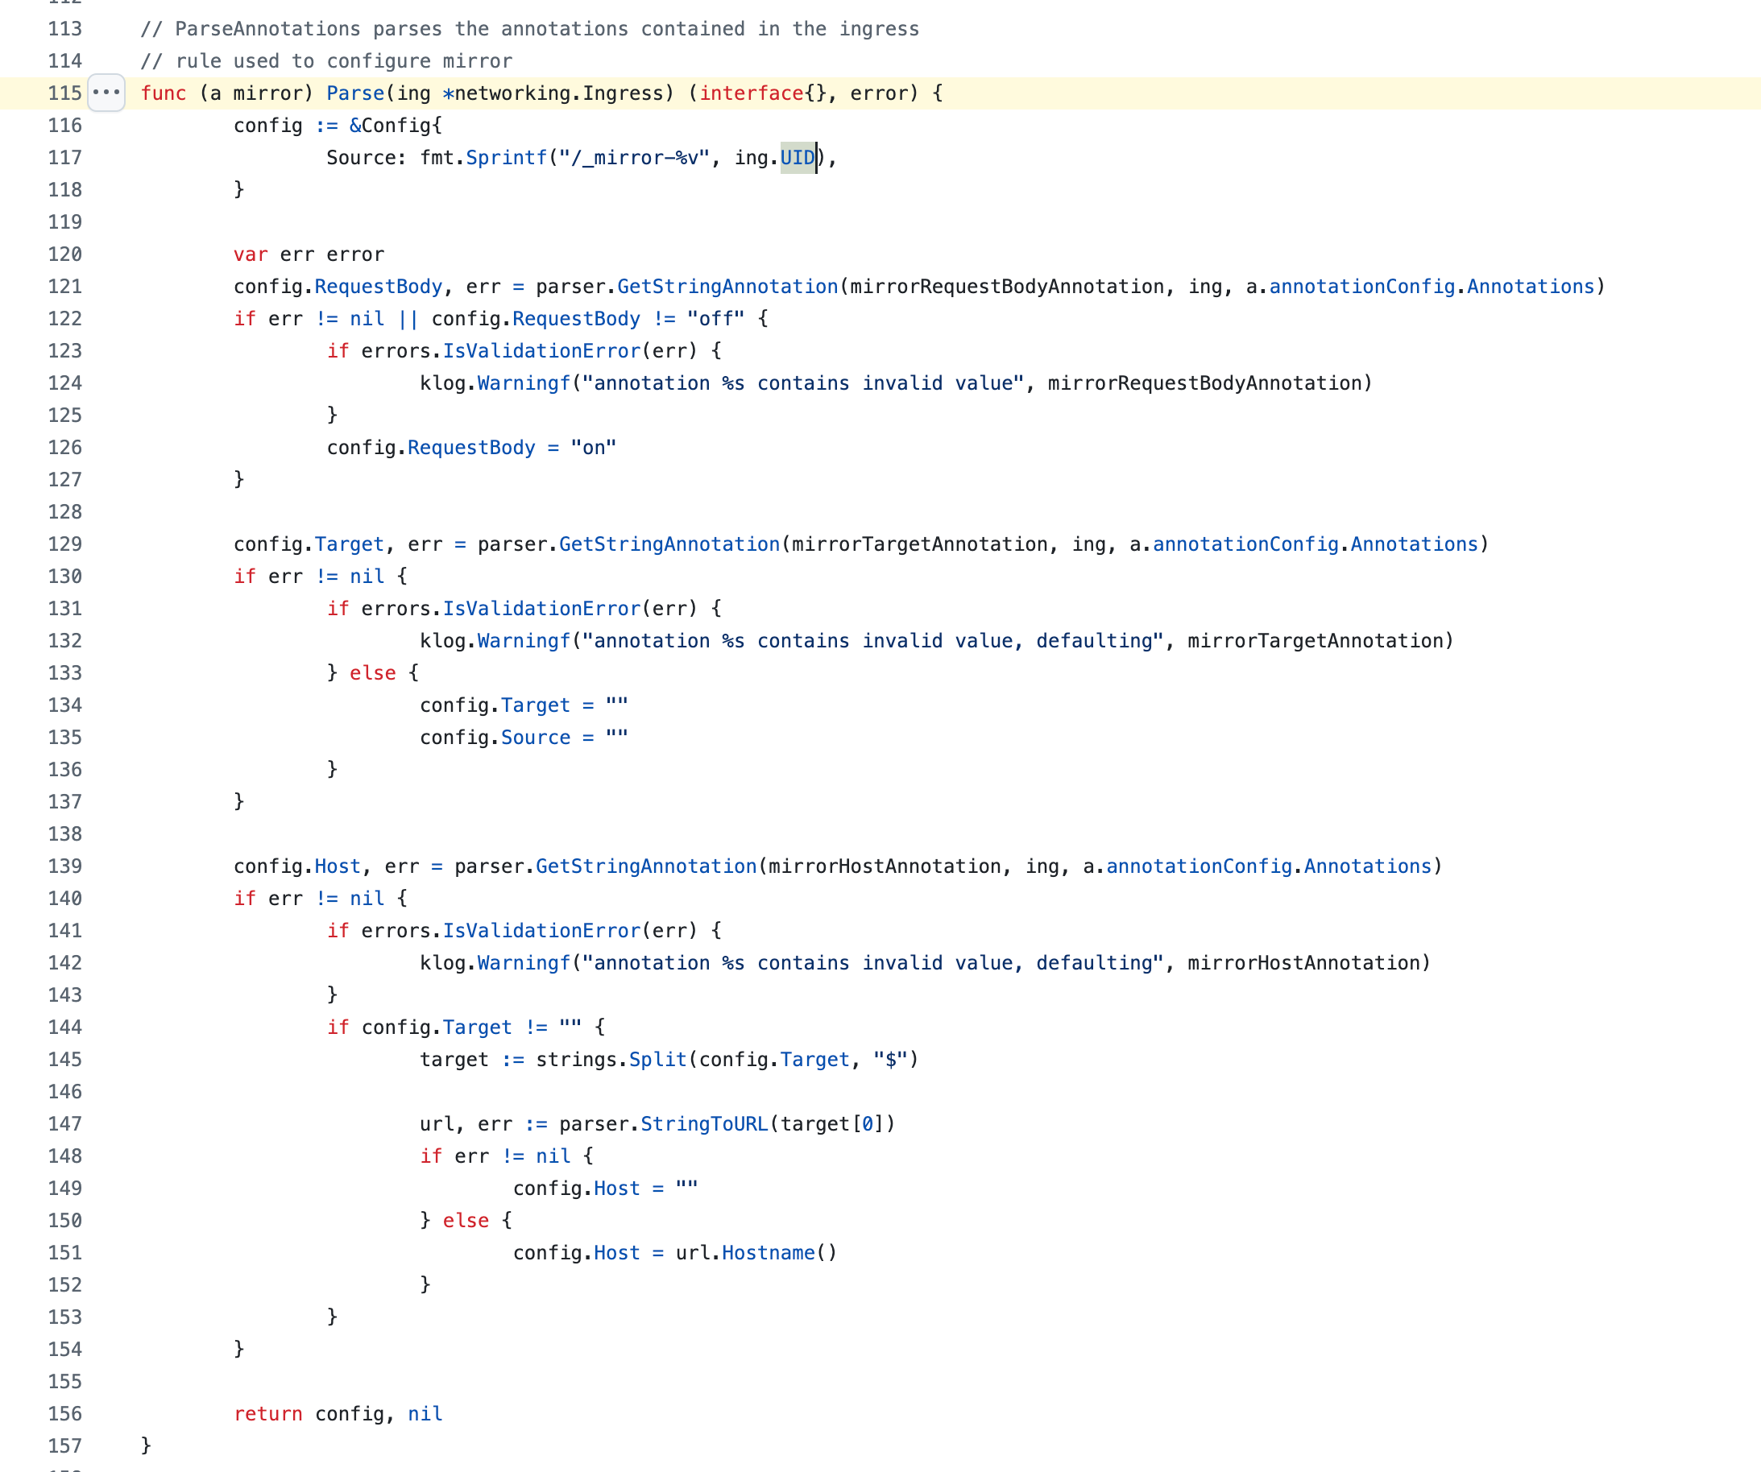This screenshot has width=1761, height=1472.
Task: Click line number 121
Action: click(x=64, y=287)
